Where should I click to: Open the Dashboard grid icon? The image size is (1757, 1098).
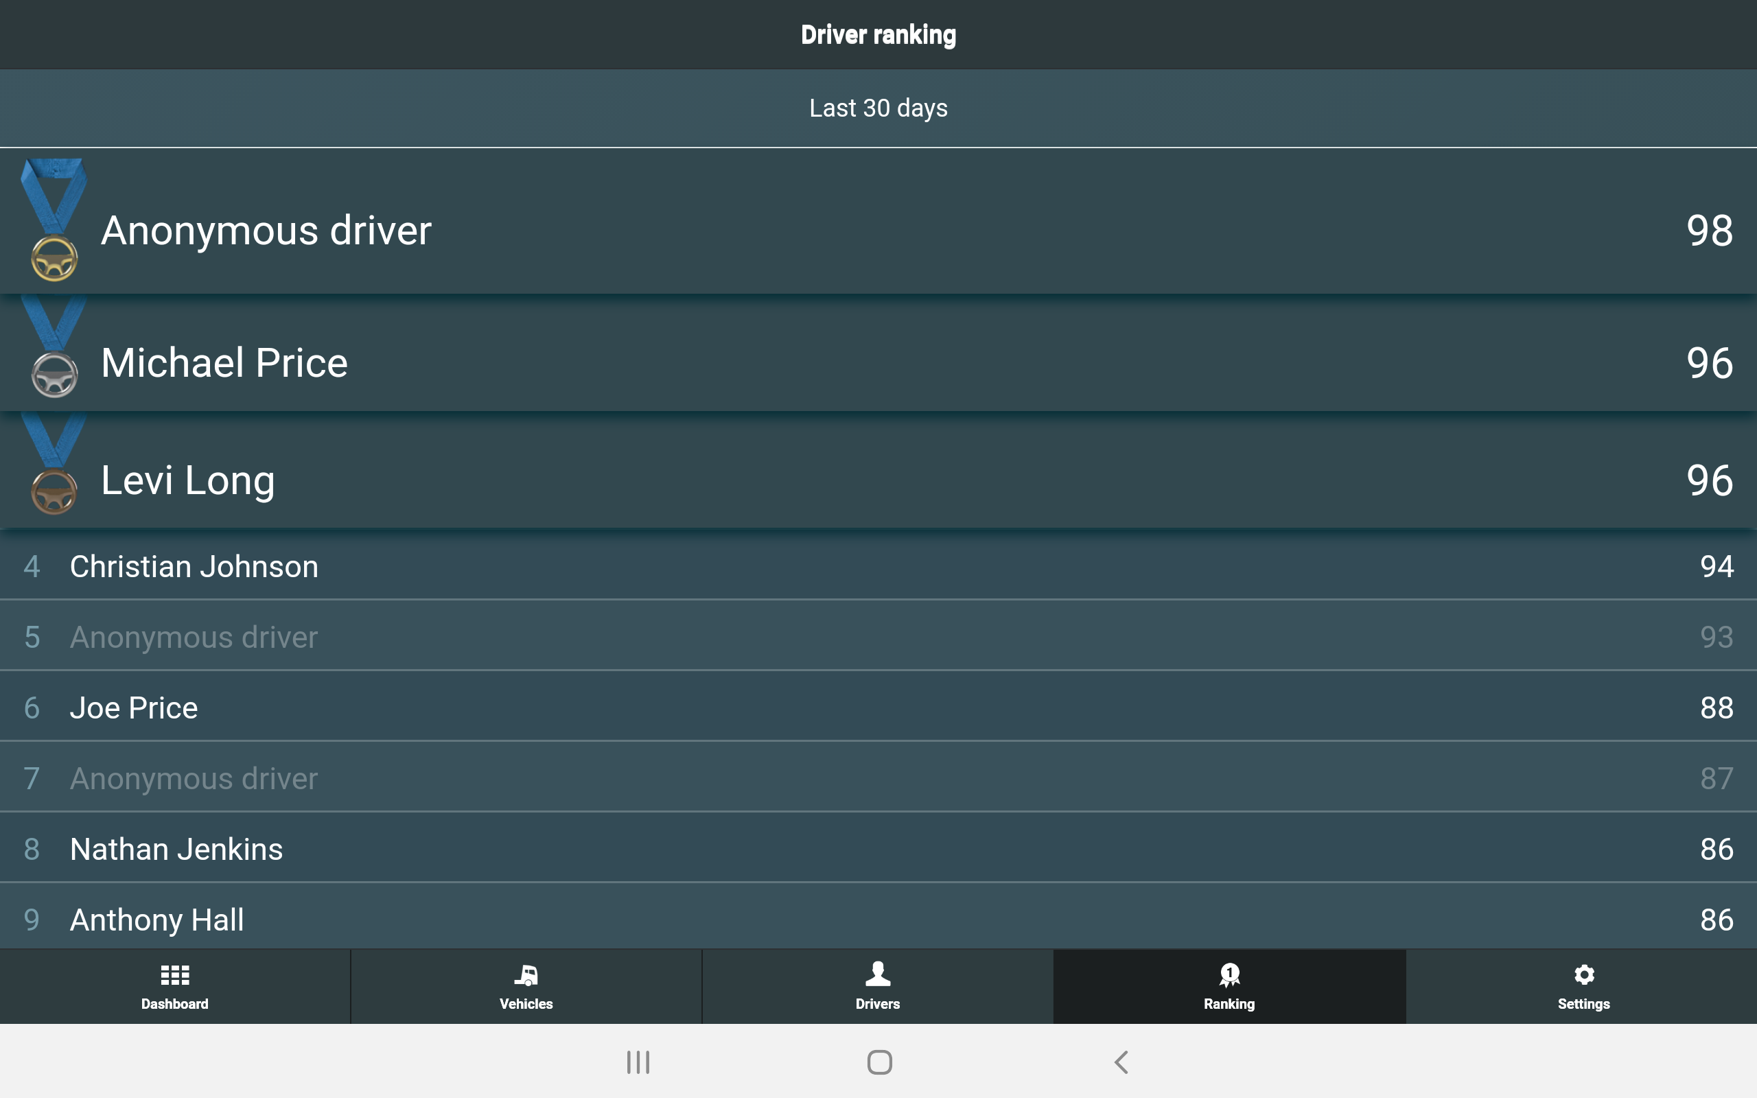point(174,974)
